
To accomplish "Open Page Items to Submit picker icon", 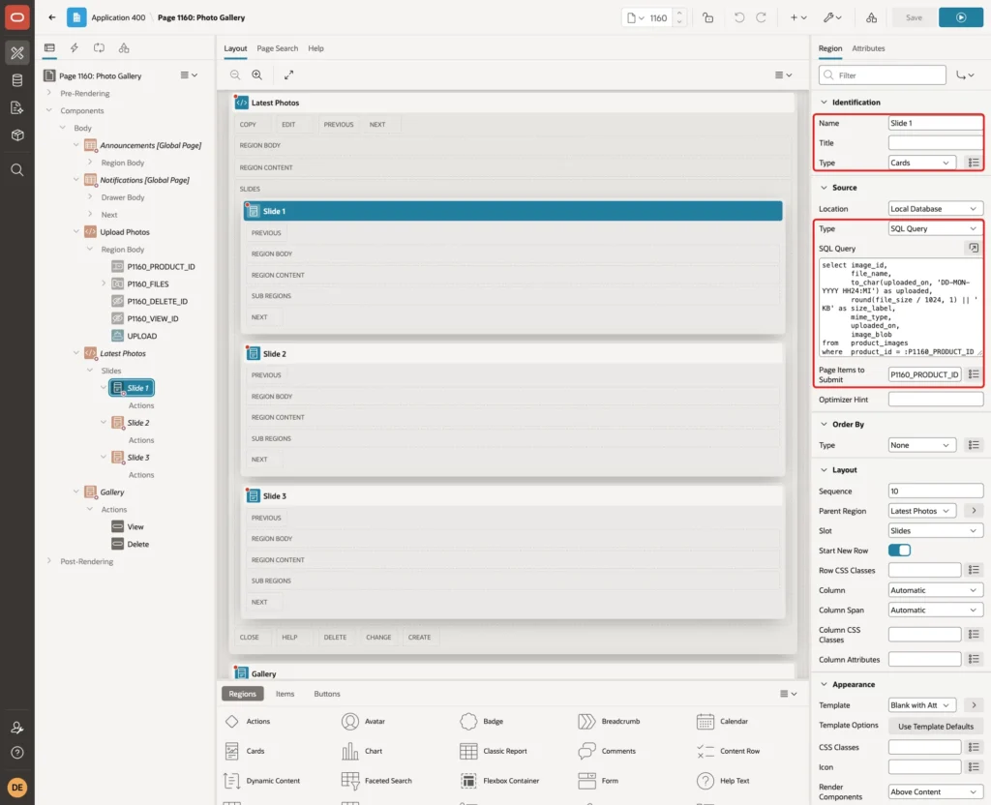I will (974, 374).
